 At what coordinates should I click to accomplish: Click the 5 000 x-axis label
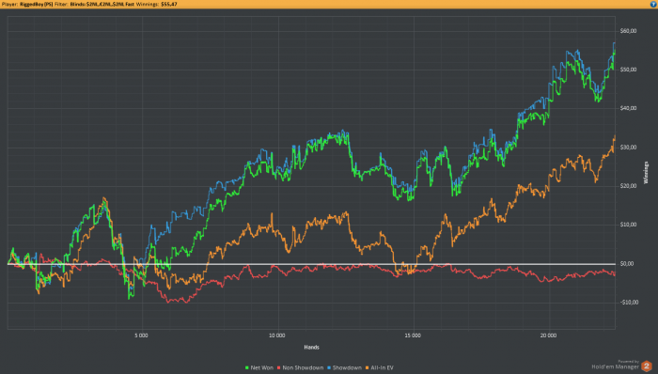141,335
